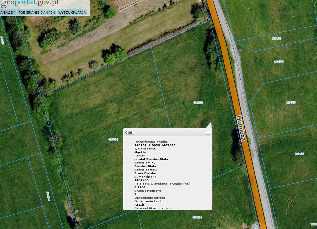Select parcel label 1291/34 on the map
Screen dimensions: 317x229
pyautogui.click(x=277, y=38)
